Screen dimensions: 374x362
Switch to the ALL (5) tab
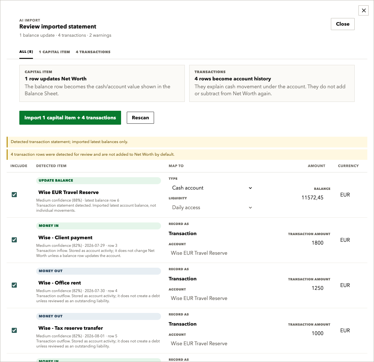[x=26, y=52]
